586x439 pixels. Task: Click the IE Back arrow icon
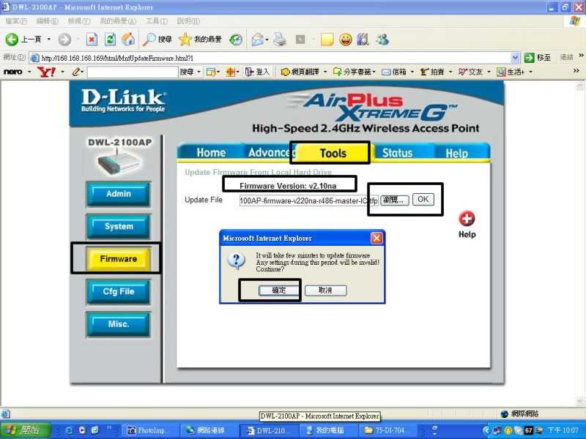(12, 40)
